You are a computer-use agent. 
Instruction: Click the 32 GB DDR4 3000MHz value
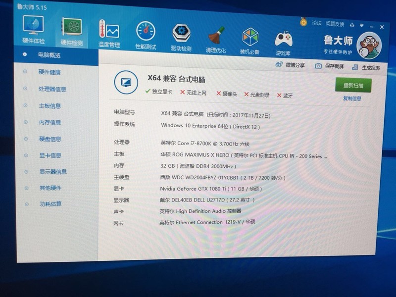tap(198, 166)
